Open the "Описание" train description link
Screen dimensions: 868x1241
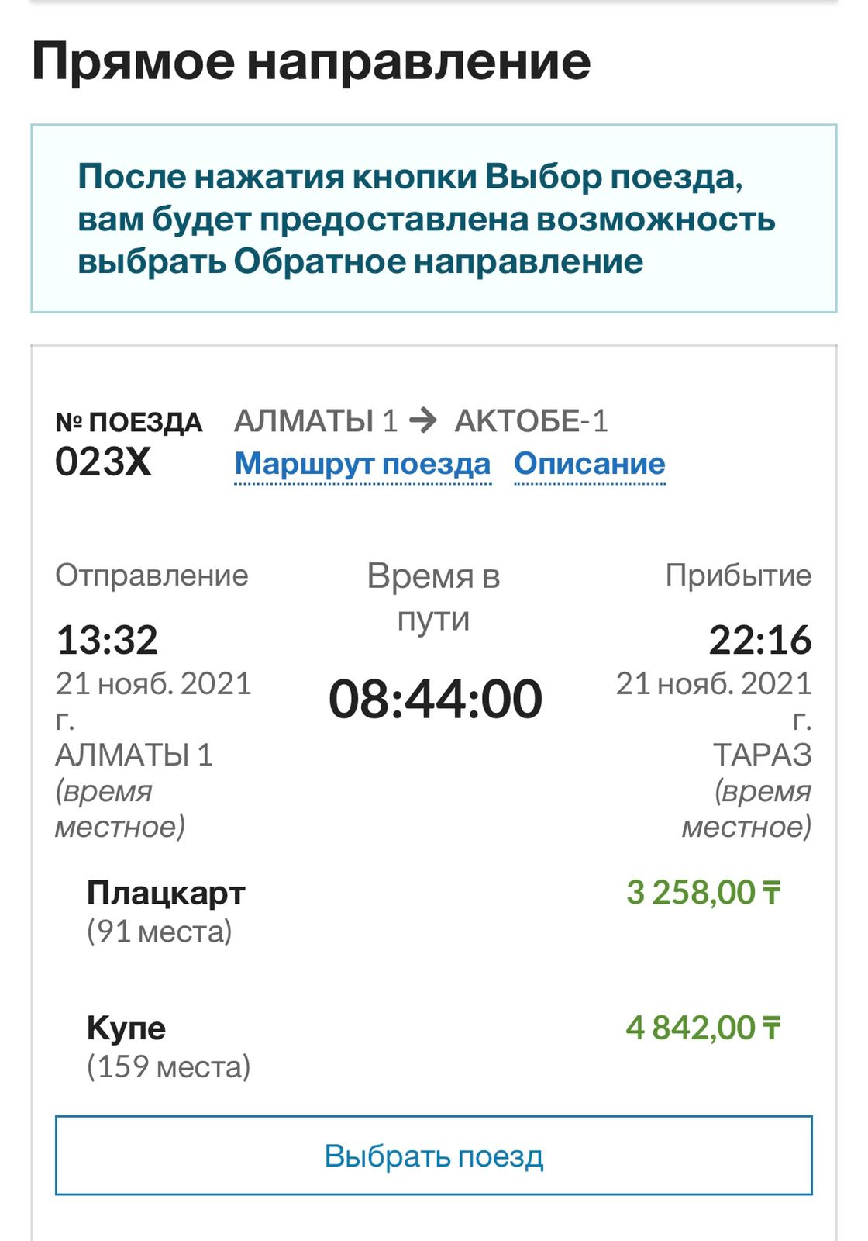(x=590, y=464)
